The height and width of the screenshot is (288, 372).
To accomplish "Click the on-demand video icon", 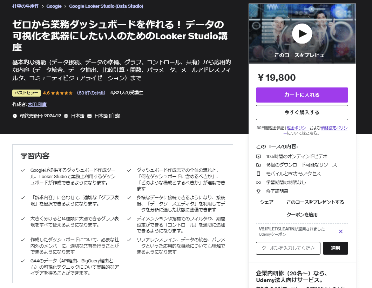I will tap(258, 156).
